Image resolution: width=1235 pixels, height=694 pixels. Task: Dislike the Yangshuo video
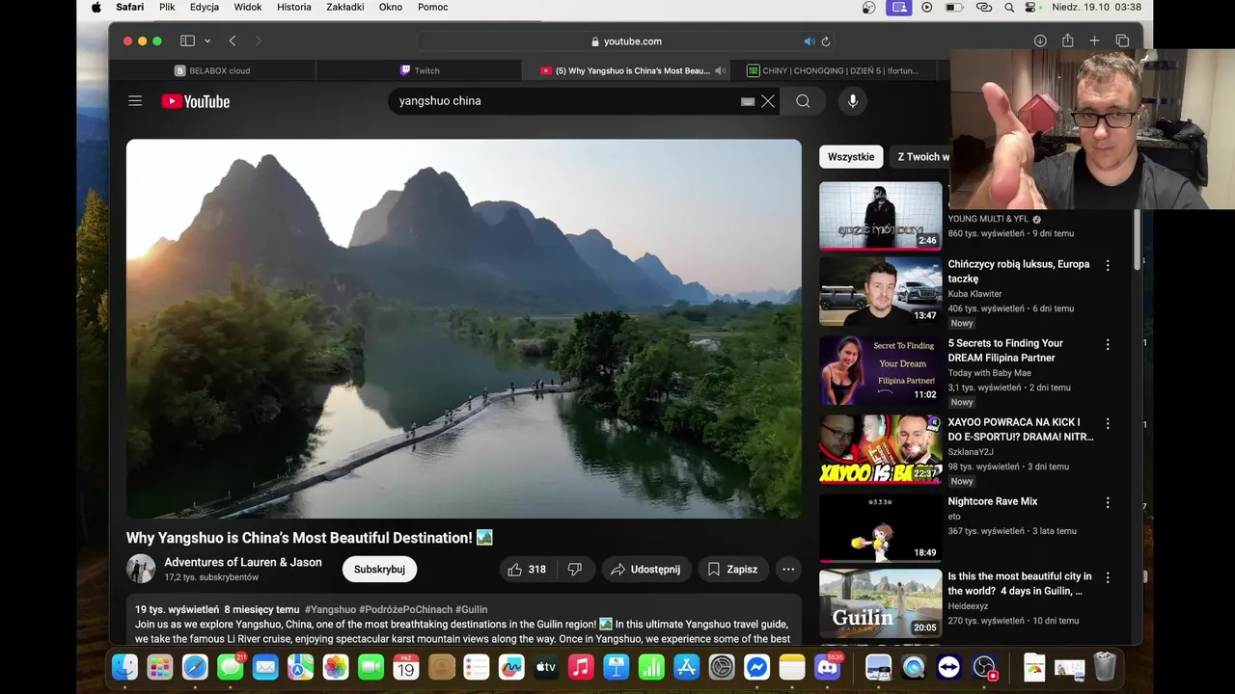575,570
